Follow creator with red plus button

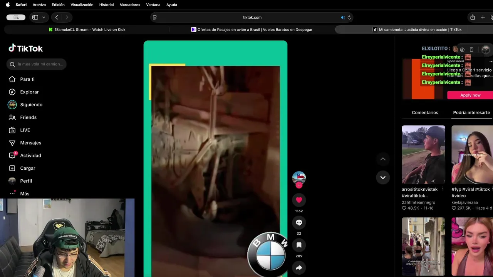299,185
